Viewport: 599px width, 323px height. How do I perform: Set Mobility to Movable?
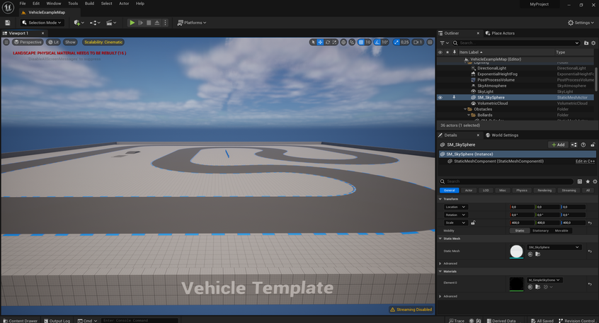point(561,230)
